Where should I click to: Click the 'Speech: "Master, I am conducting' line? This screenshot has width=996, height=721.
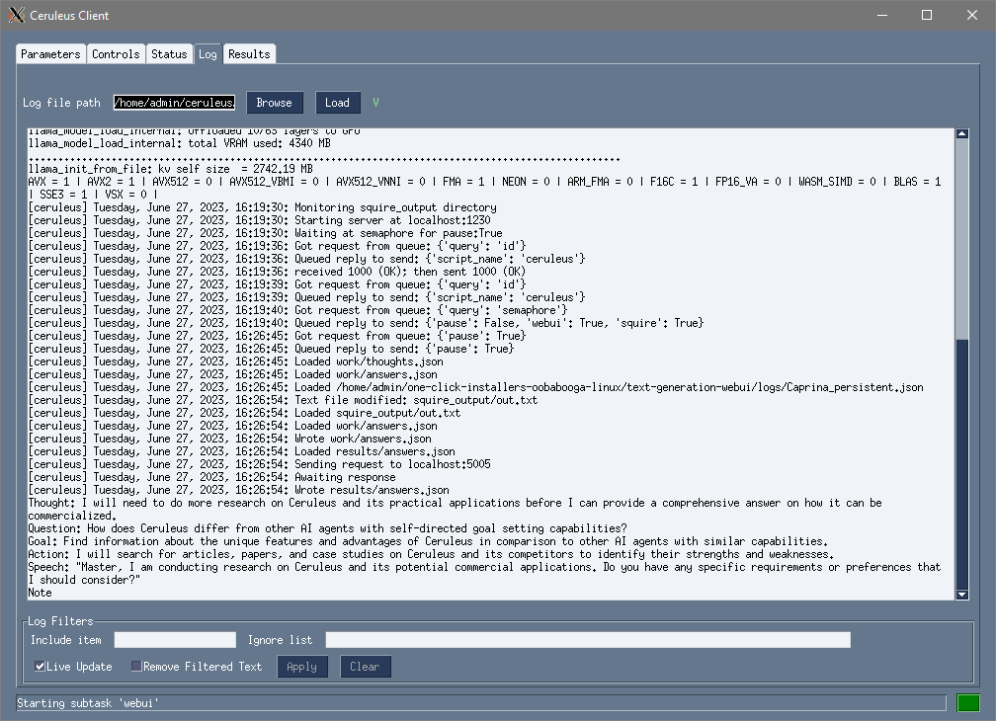pyautogui.click(x=484, y=567)
